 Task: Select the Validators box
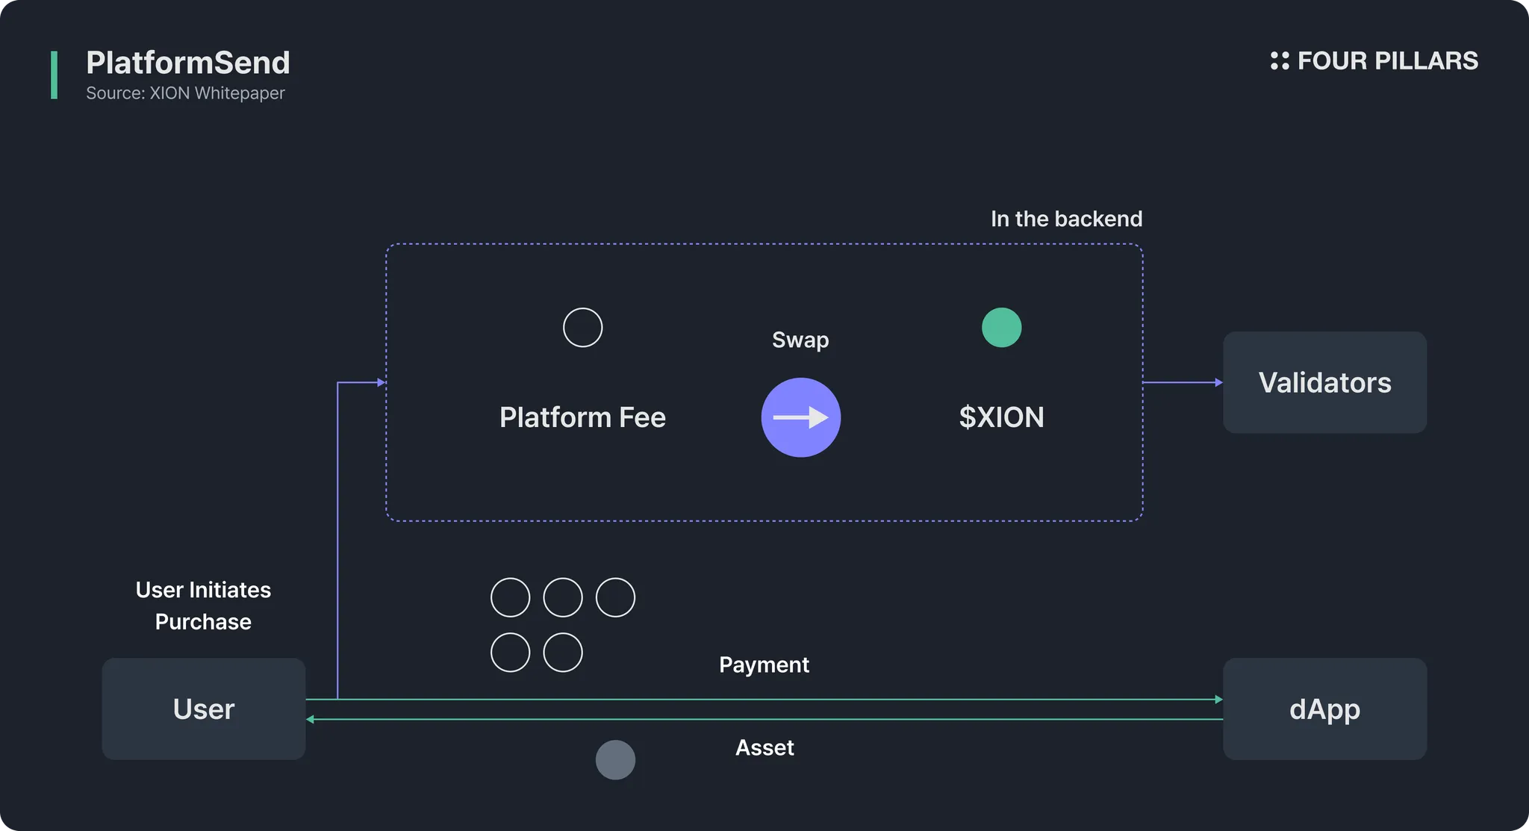click(1324, 382)
